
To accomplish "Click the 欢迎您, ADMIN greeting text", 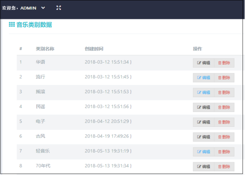I will click(19, 8).
